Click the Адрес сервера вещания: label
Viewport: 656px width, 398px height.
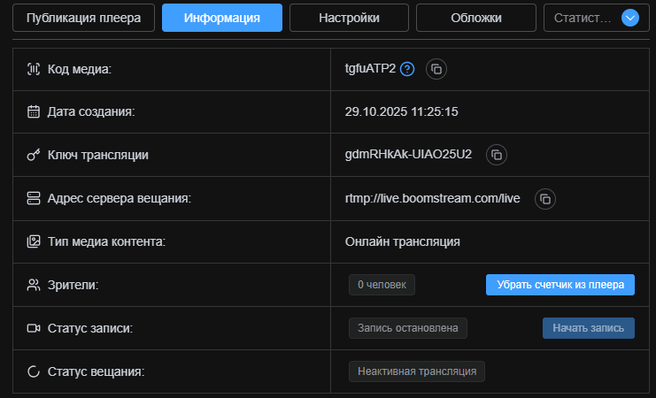[120, 198]
